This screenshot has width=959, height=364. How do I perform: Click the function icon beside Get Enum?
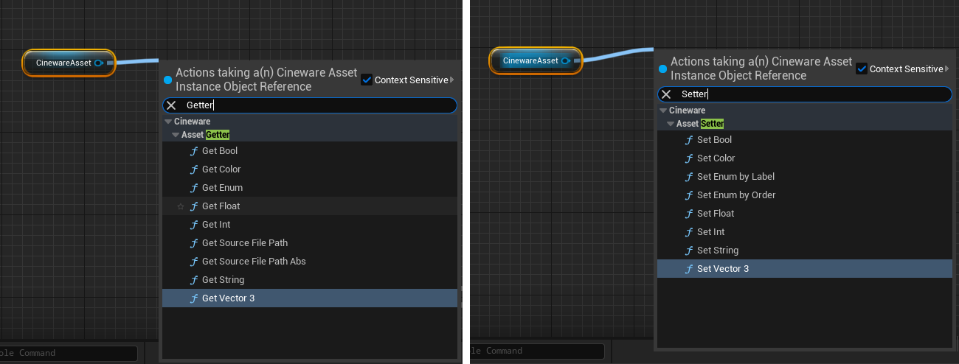point(194,188)
